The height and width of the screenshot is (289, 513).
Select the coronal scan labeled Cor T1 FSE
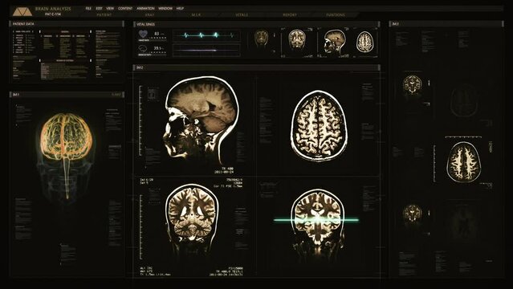(192, 218)
